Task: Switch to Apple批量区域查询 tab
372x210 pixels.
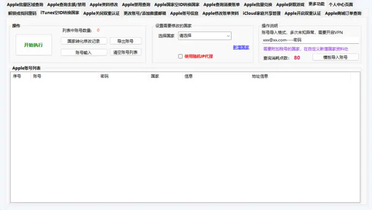Action: coord(25,5)
